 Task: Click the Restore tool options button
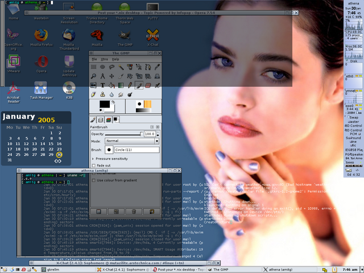pyautogui.click(x=116, y=212)
